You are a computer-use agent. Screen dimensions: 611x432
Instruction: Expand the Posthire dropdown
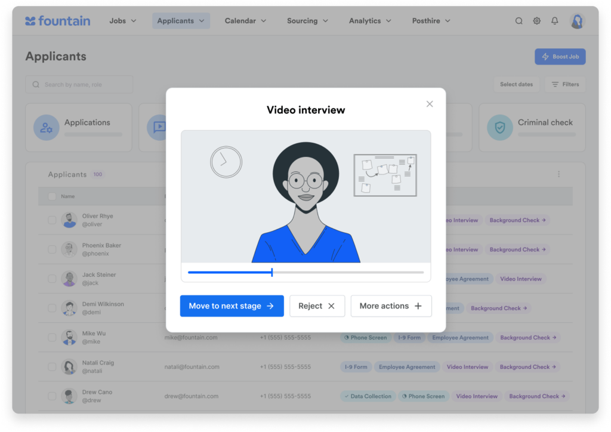tap(431, 20)
